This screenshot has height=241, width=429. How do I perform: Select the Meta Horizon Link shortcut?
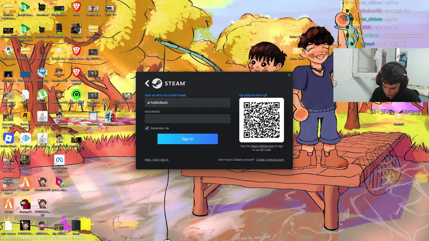coord(59,164)
